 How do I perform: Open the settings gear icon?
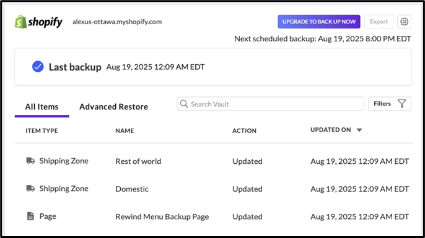[404, 22]
